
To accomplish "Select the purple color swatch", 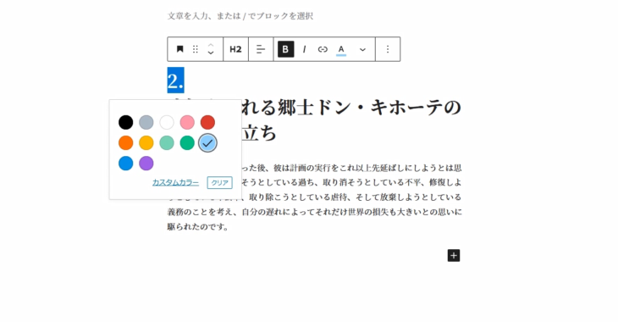I will point(146,164).
